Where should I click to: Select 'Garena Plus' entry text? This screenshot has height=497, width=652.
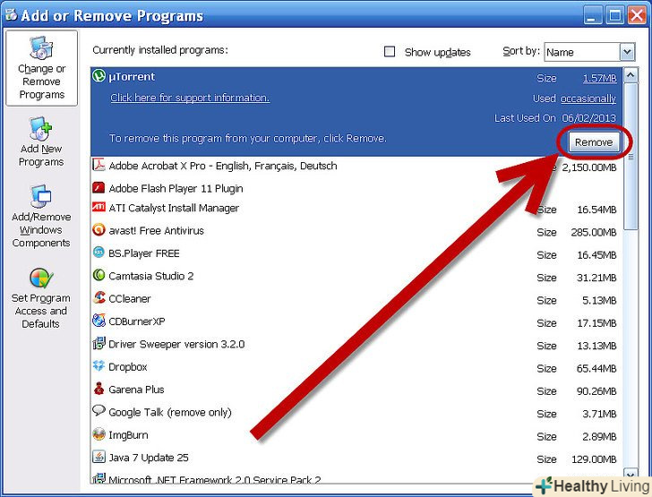136,390
